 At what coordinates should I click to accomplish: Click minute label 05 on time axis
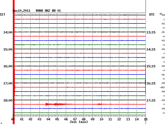57,119
